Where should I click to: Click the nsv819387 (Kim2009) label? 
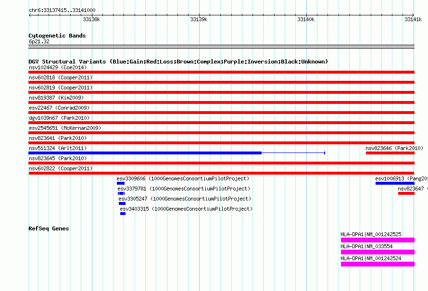pos(56,98)
